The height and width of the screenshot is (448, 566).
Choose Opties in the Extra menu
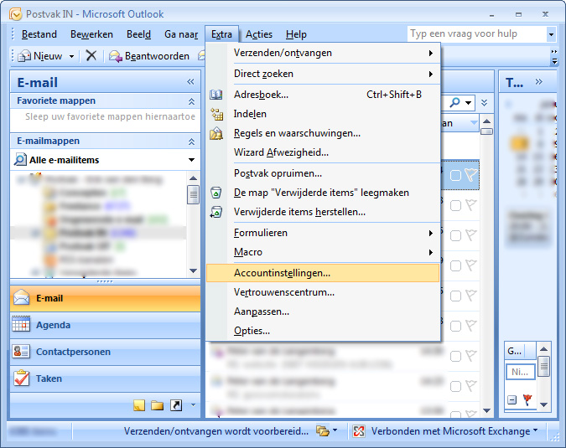click(323, 331)
